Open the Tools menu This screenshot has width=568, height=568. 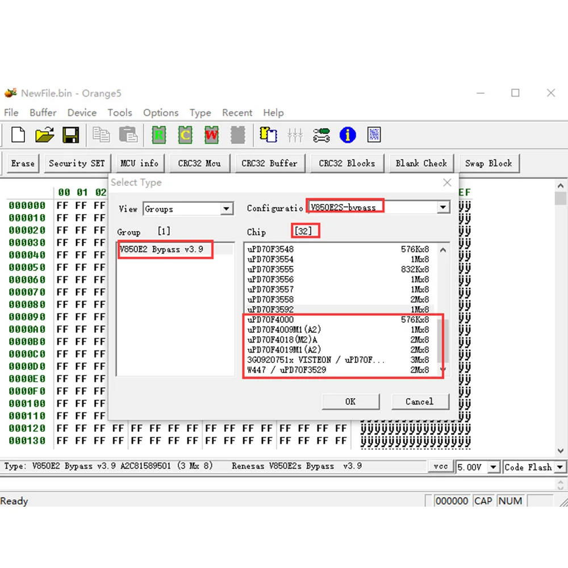[119, 112]
